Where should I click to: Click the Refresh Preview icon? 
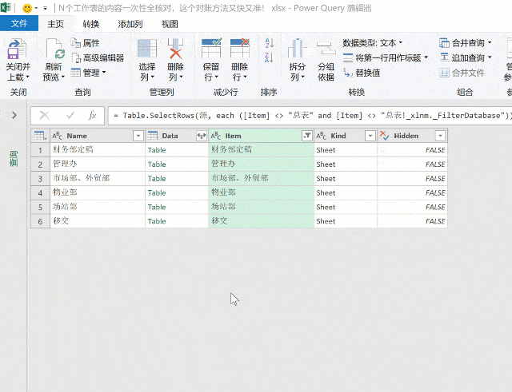coord(54,49)
